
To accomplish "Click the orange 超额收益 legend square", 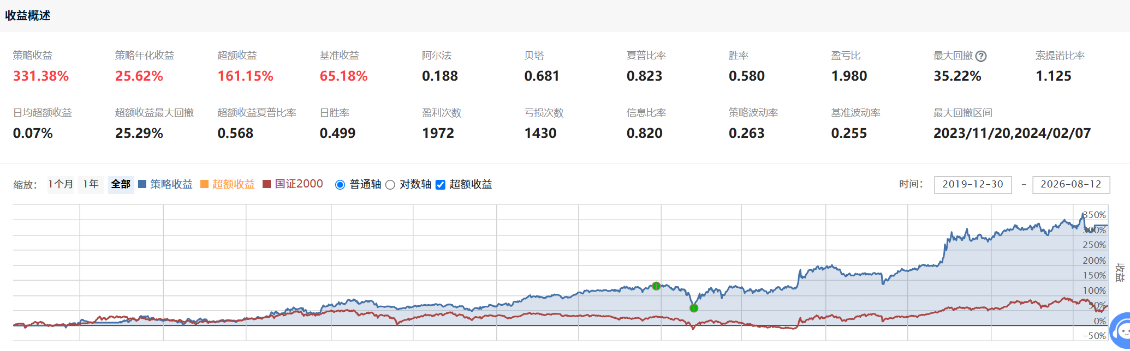I will [204, 184].
